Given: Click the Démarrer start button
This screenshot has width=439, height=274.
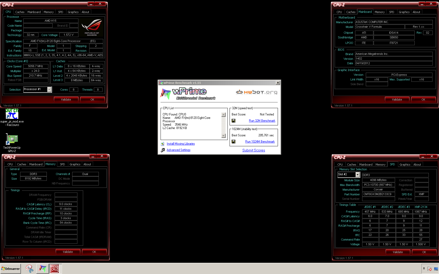Looking at the screenshot, I should (11, 269).
